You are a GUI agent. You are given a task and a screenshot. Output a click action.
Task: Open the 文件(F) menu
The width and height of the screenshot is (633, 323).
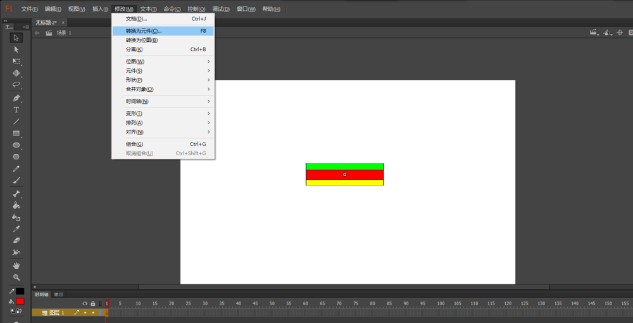tap(30, 9)
